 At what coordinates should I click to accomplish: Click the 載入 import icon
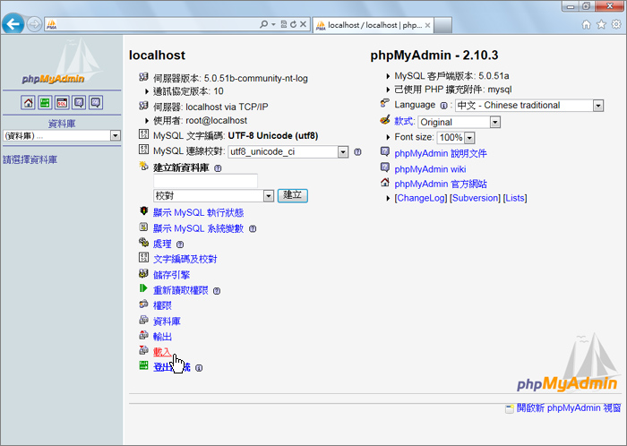point(143,350)
